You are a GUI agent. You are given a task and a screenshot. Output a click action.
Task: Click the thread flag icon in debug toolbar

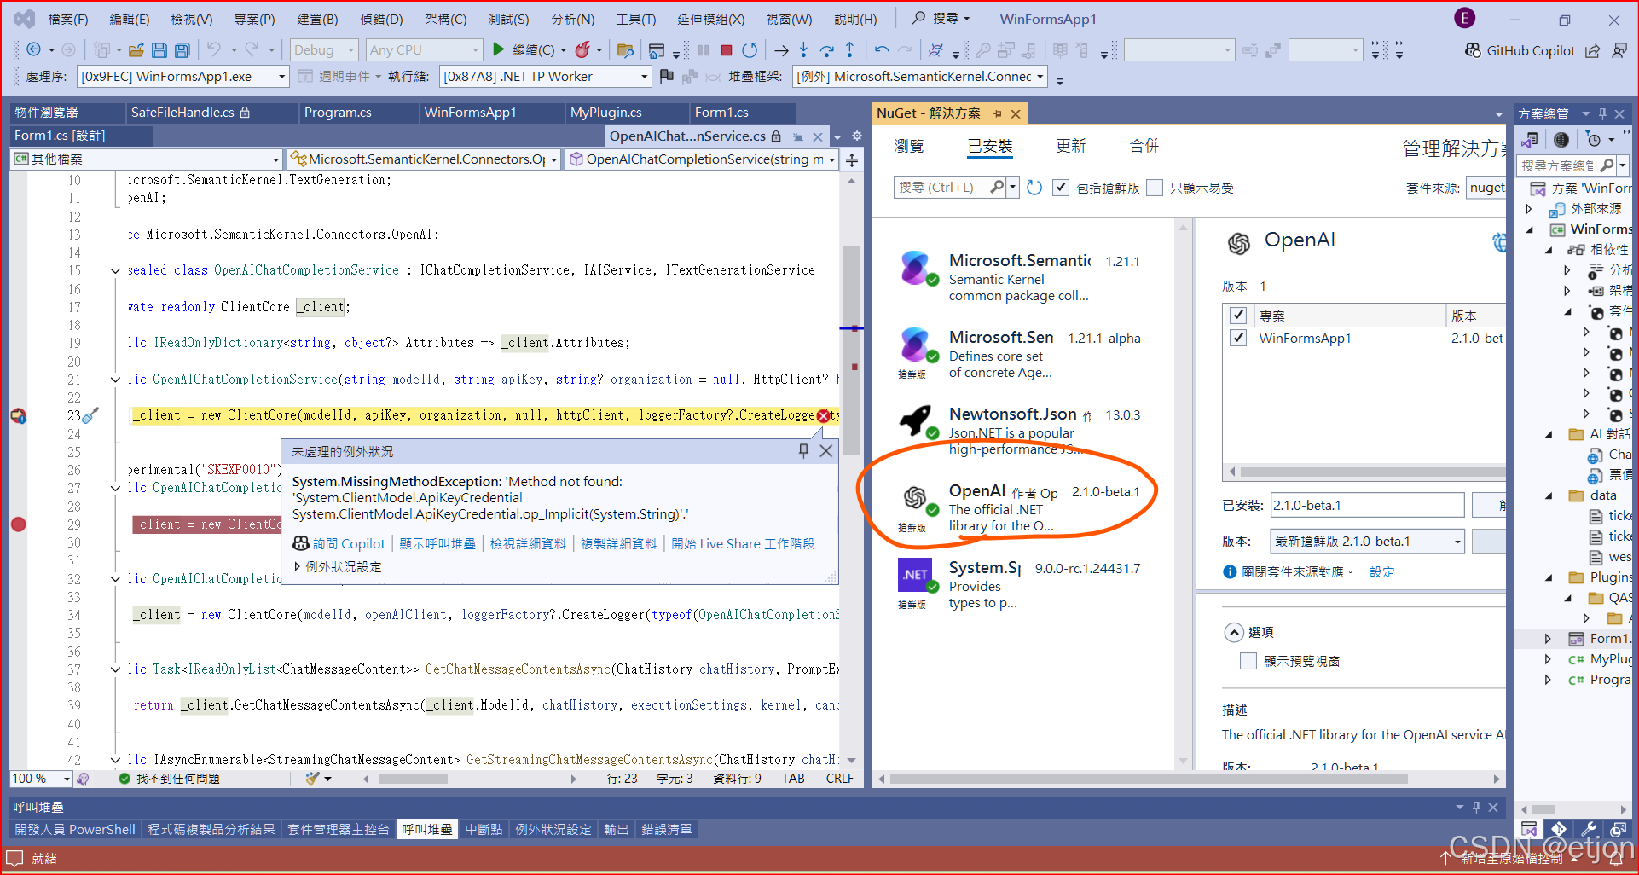point(667,76)
